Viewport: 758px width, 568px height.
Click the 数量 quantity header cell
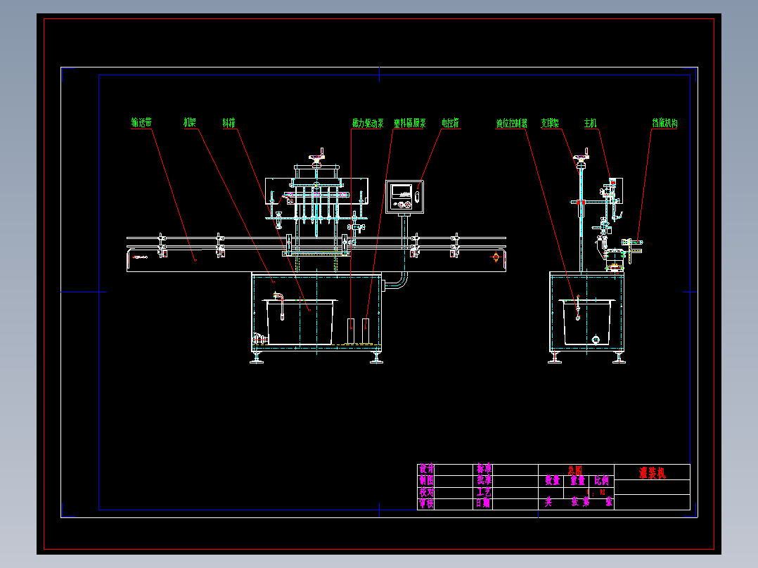point(553,481)
